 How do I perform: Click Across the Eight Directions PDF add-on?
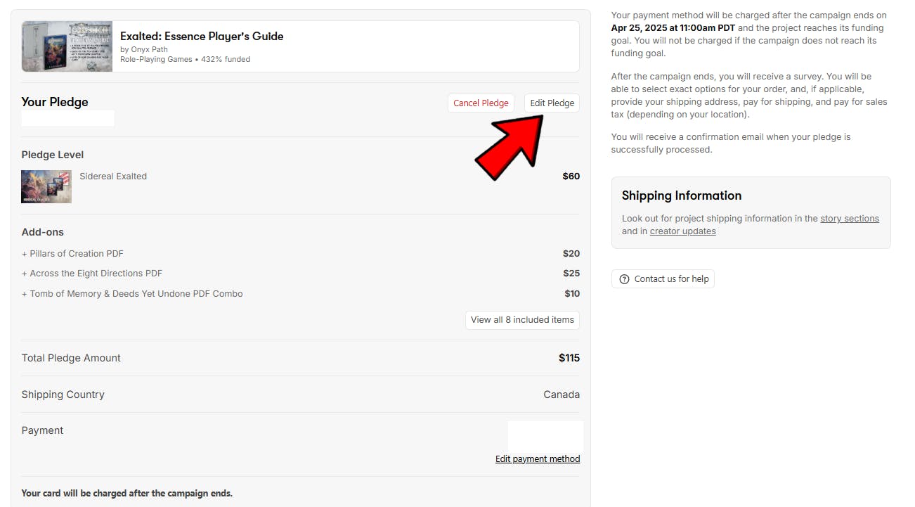pos(96,274)
